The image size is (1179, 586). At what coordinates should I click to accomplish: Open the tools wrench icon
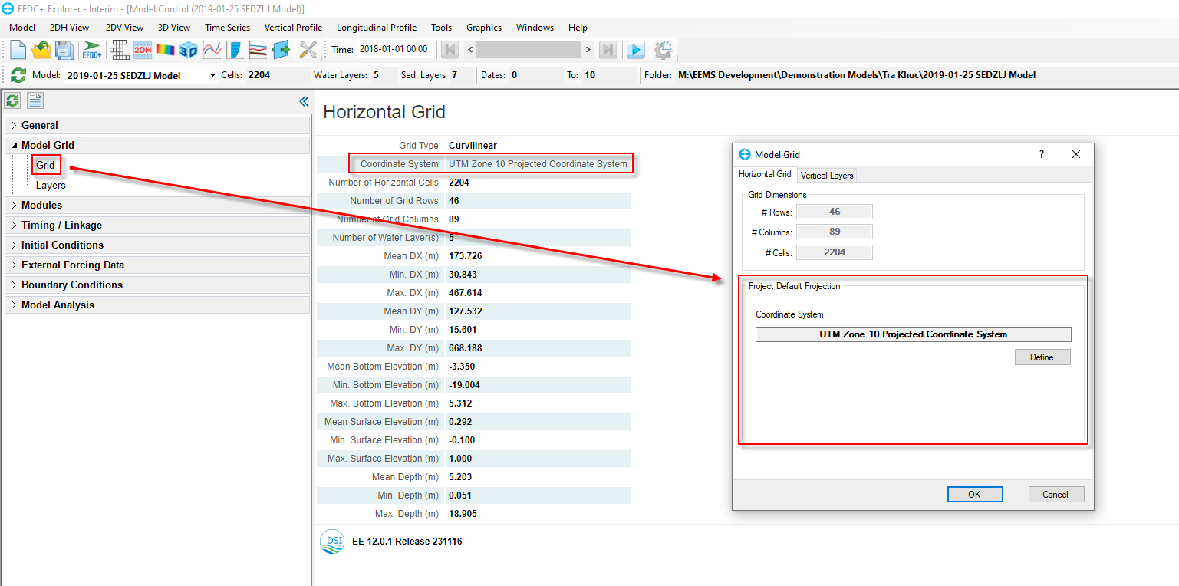tap(308, 50)
